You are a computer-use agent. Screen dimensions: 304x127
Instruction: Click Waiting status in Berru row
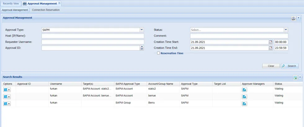[279, 103]
